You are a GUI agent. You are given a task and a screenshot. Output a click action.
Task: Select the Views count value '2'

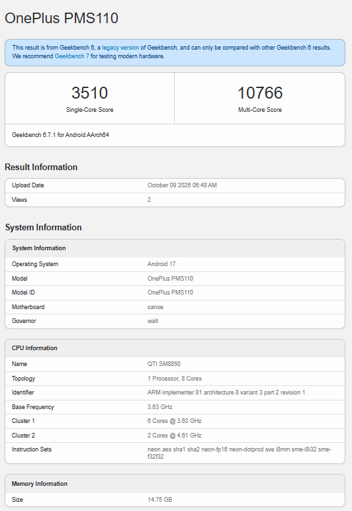pyautogui.click(x=149, y=200)
